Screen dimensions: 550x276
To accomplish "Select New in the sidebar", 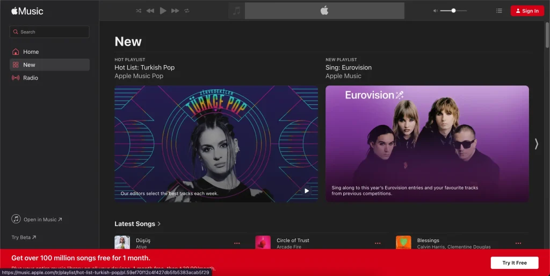I will [49, 65].
